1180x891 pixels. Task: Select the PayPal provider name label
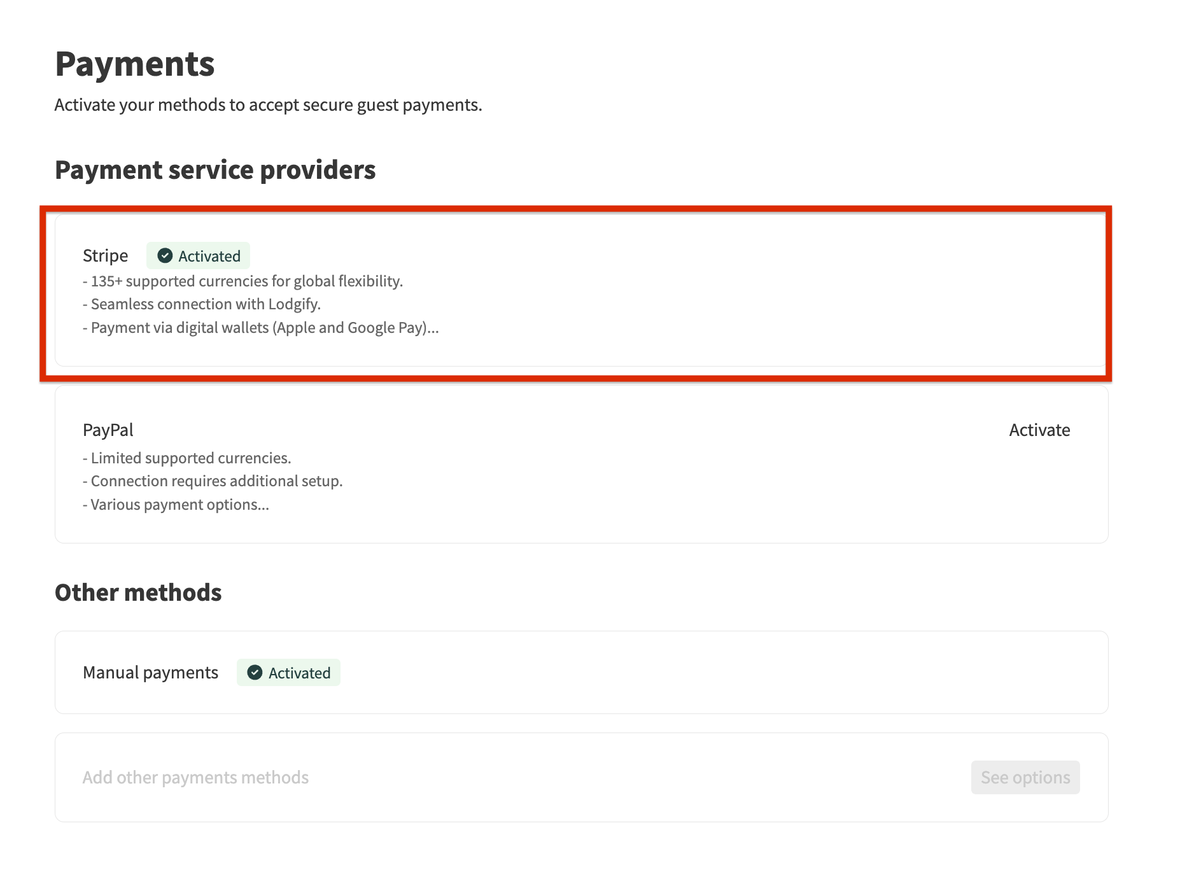[108, 430]
